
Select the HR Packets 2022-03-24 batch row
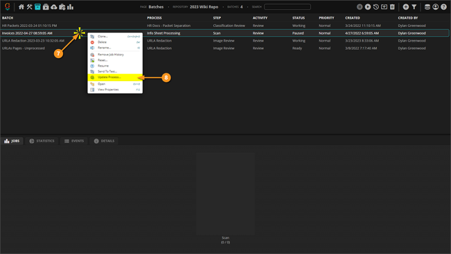(x=224, y=25)
